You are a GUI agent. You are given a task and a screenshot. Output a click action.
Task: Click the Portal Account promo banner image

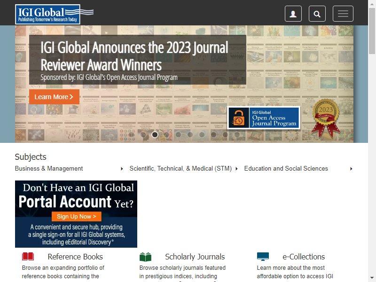[x=76, y=214]
